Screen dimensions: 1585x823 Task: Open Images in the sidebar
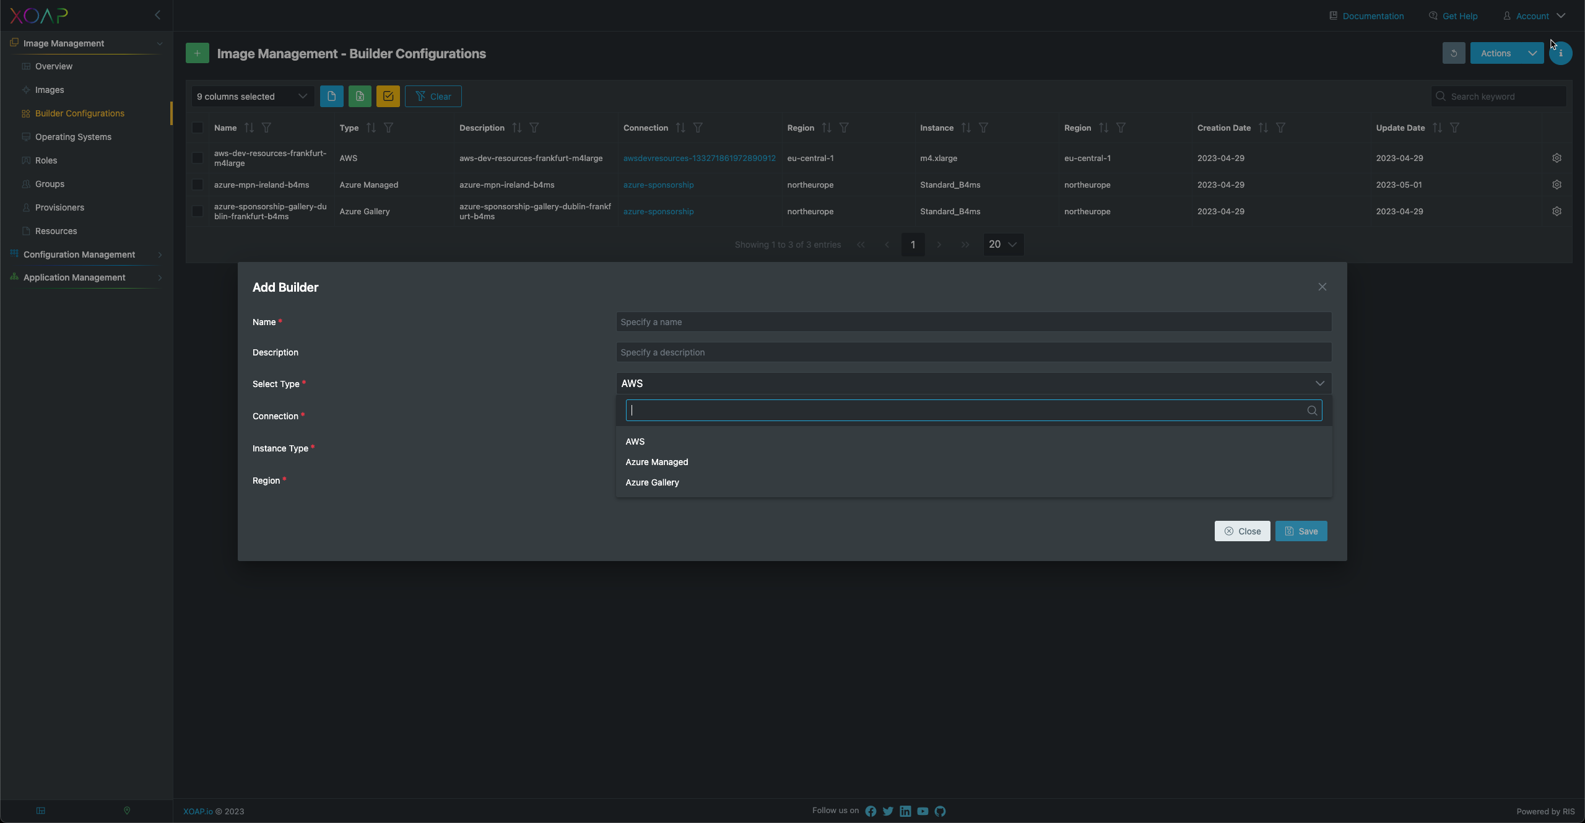(50, 90)
